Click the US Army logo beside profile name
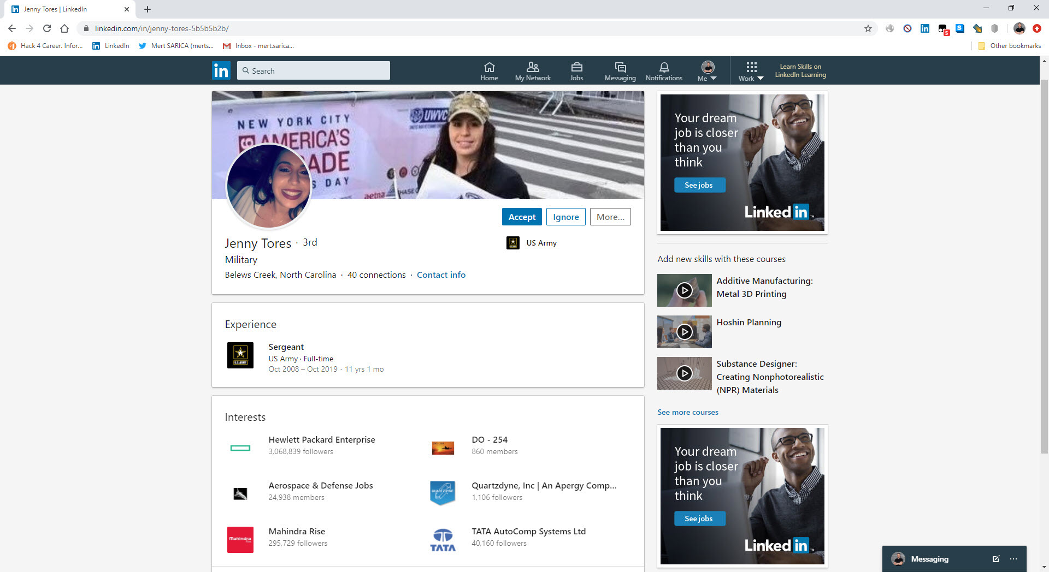Screen dimensions: 1049x572 coord(513,243)
